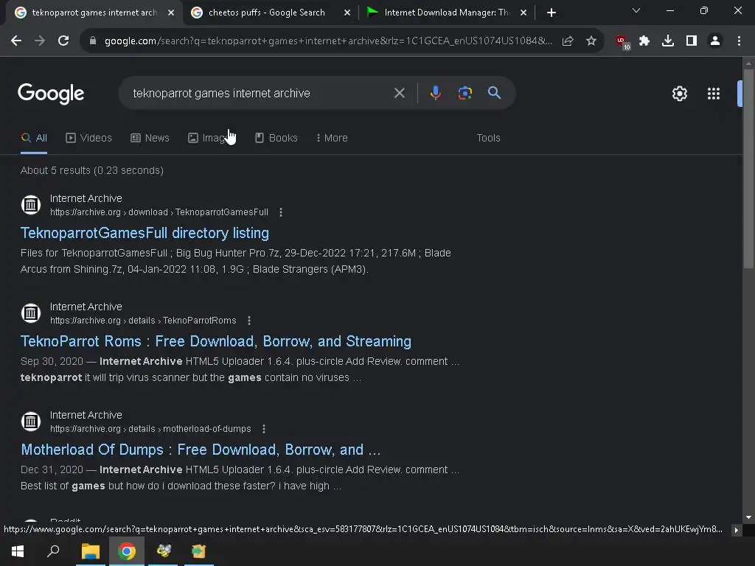The width and height of the screenshot is (755, 566).
Task: Submit search with magnifying glass icon
Action: (494, 93)
